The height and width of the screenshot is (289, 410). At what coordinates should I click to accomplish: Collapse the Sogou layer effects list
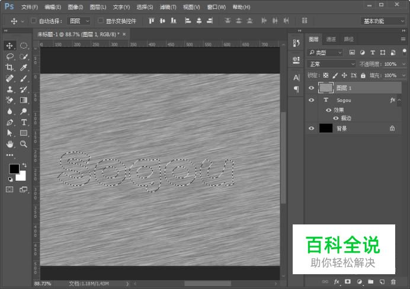click(399, 100)
